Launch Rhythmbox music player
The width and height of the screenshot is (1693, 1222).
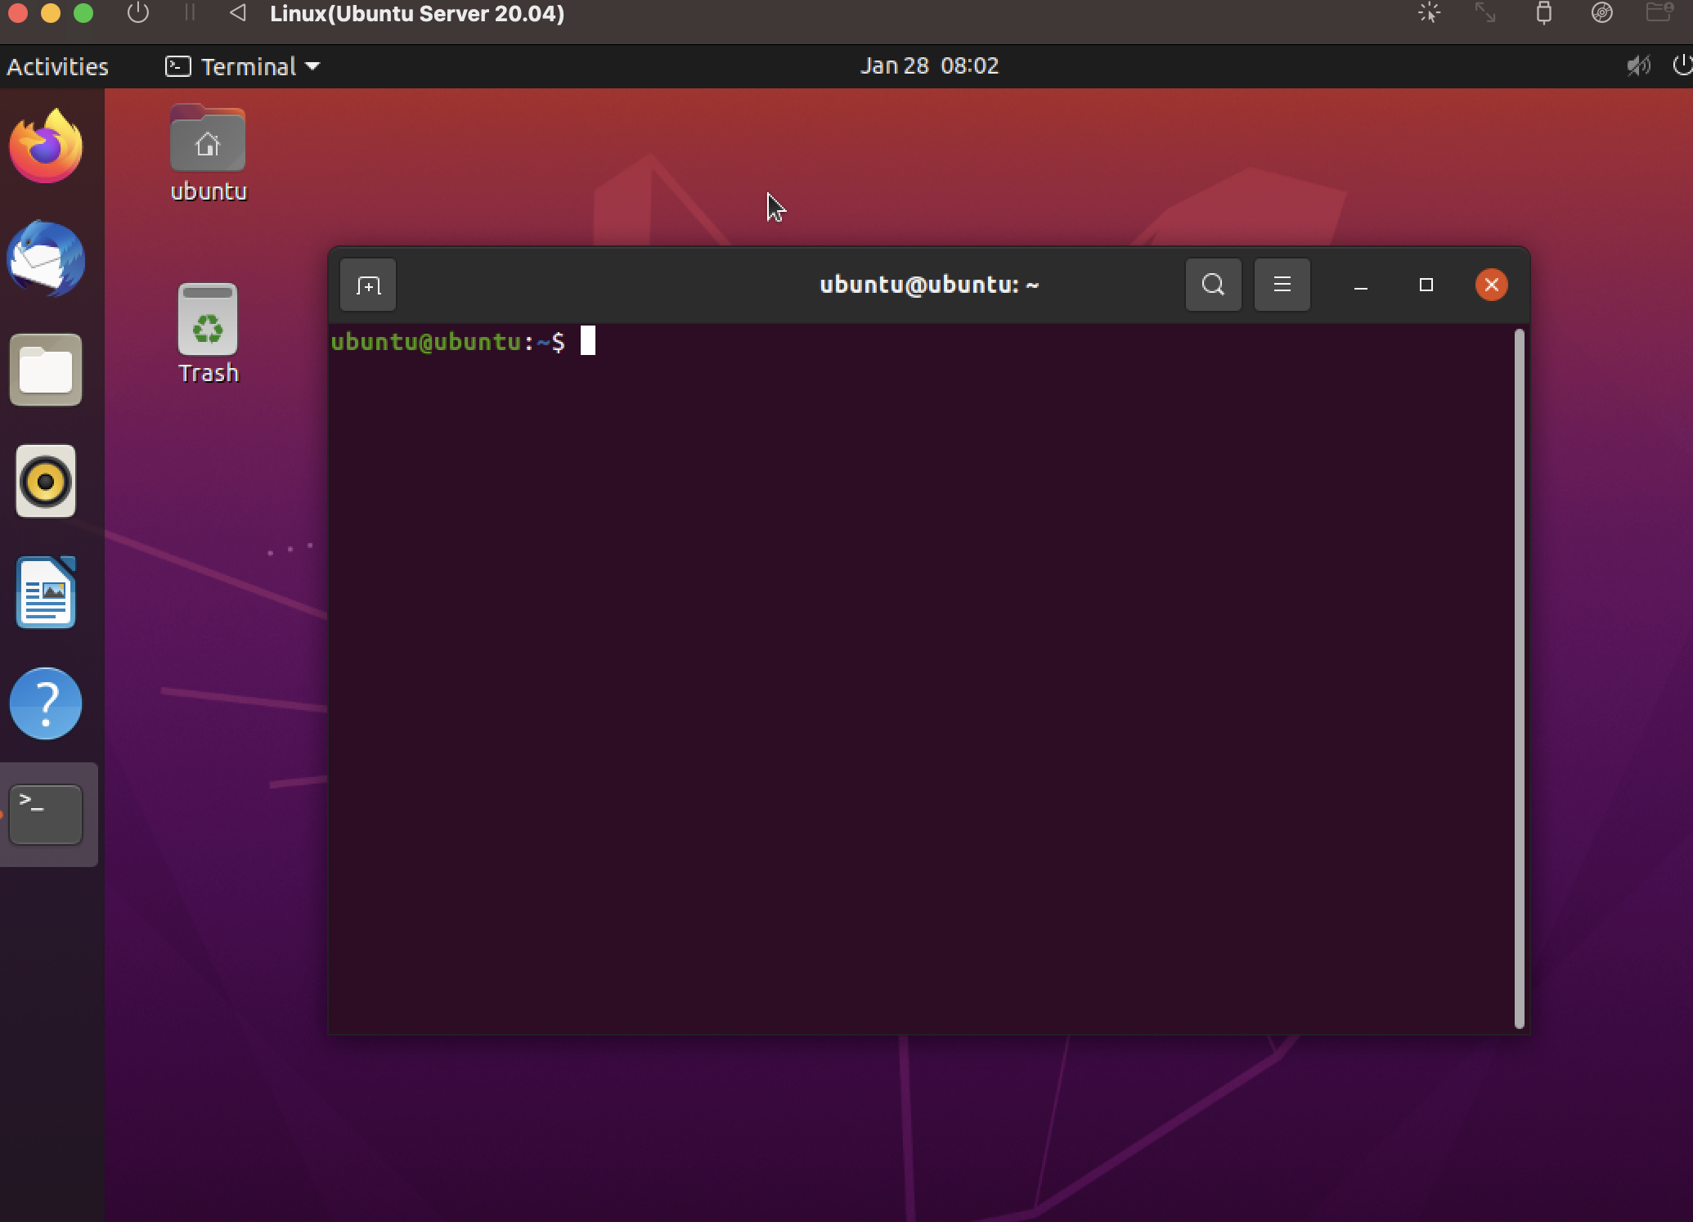click(46, 481)
